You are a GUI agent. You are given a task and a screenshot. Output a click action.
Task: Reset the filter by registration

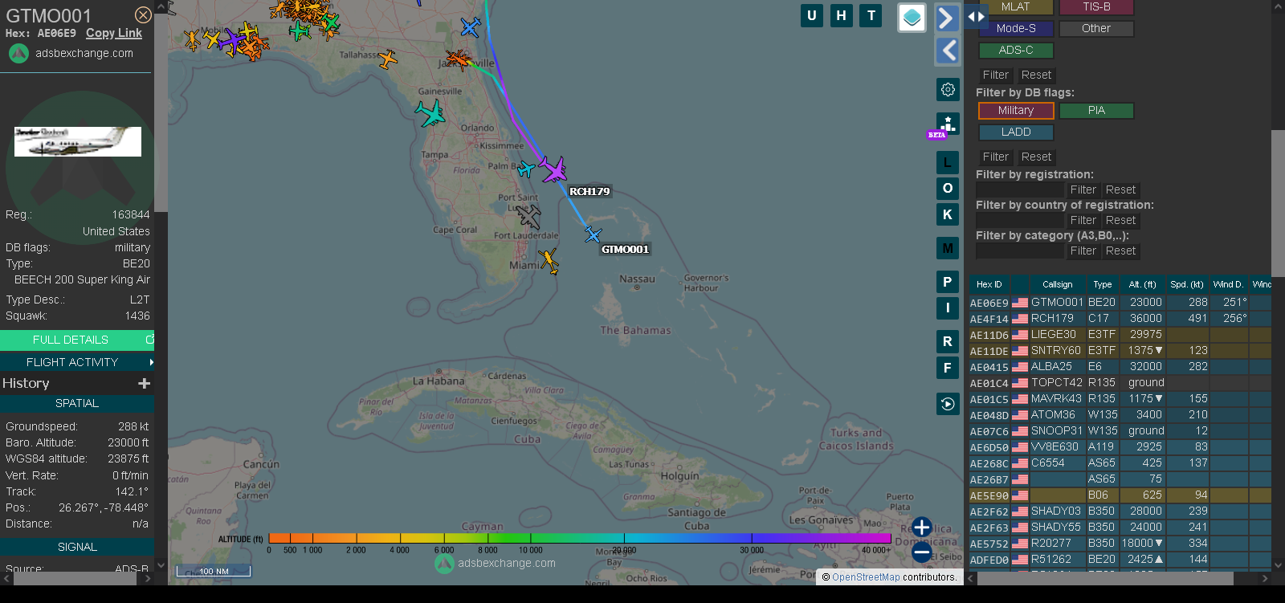1120,189
